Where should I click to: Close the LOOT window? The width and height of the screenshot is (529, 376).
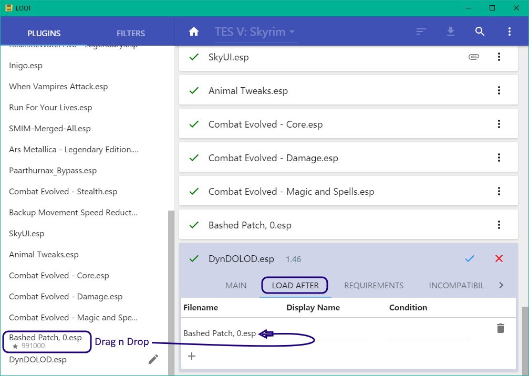pos(516,8)
